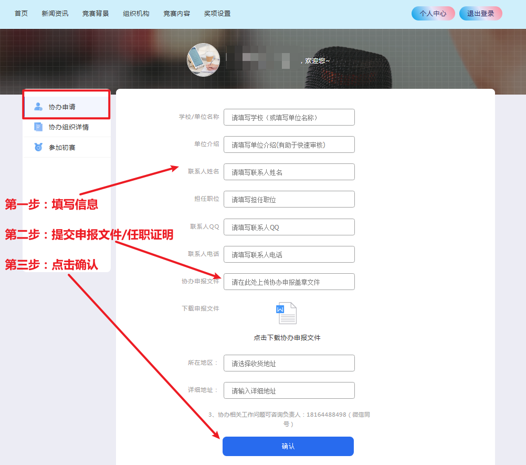Screen dimensions: 526x465
Task: Click the medal icon beside 参加初赛
Action: coord(38,147)
